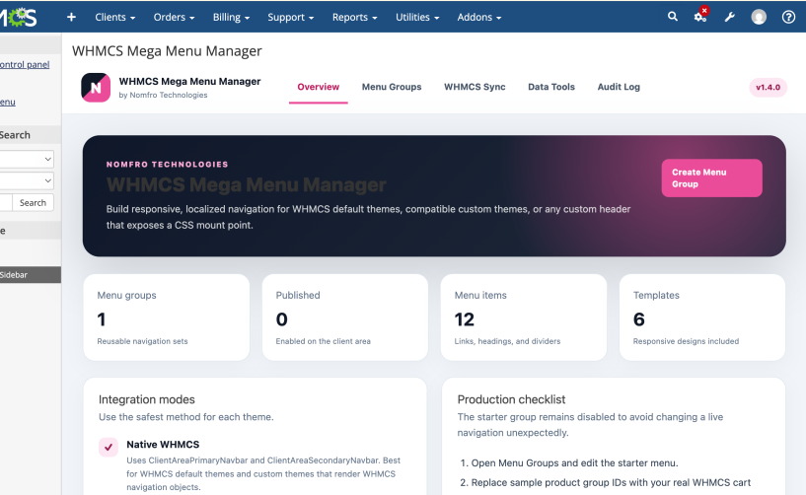Click the Create Menu Group button
The image size is (806, 495).
711,177
